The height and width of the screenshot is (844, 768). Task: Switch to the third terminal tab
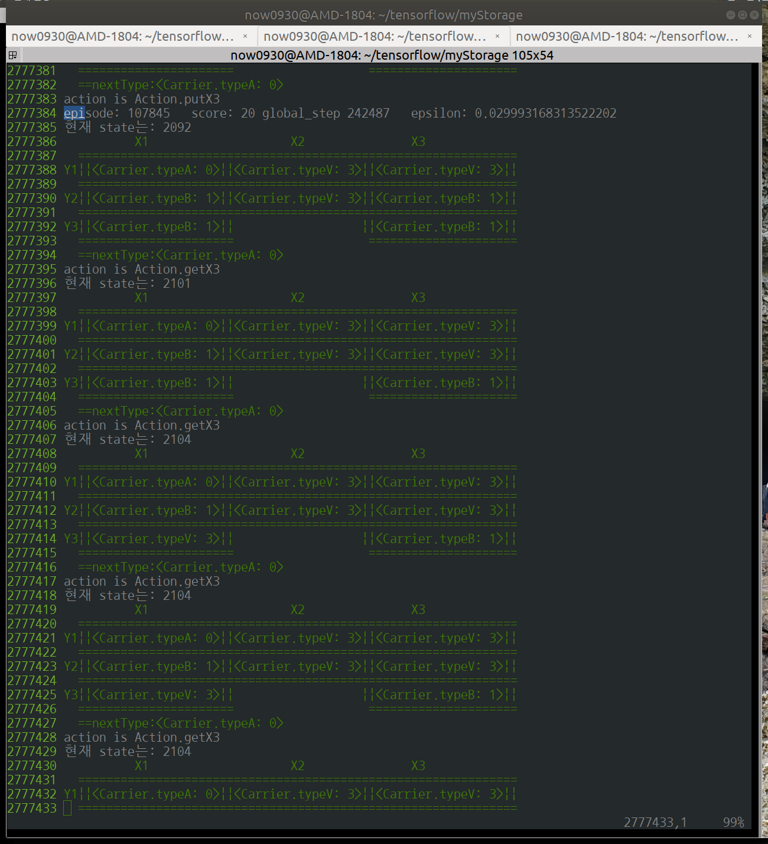pos(626,37)
